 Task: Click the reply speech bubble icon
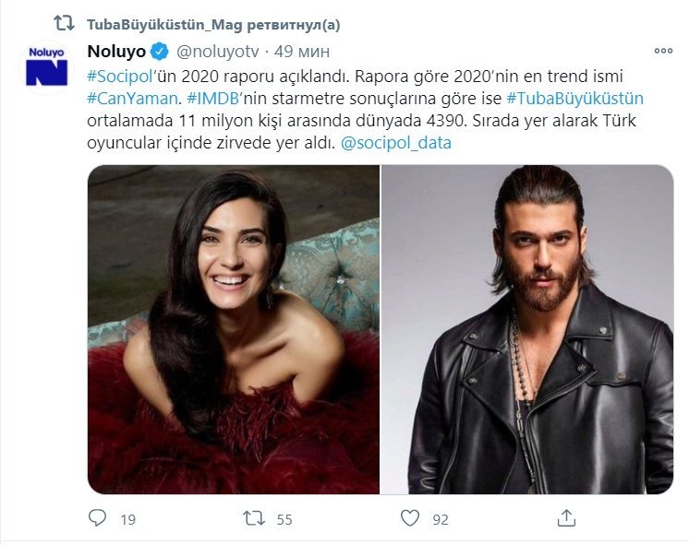click(97, 518)
